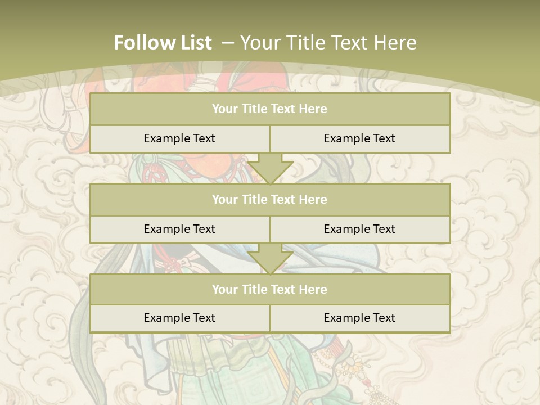540x405 pixels.
Task: Click left Example Text cell in middle table
Action: click(x=179, y=229)
